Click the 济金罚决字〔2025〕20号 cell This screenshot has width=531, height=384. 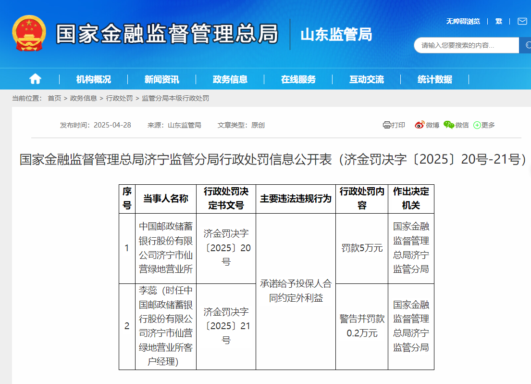pyautogui.click(x=226, y=248)
